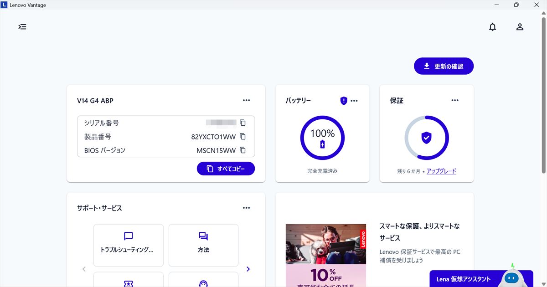This screenshot has width=547, height=287.
Task: Click product number text 82YXCTO1WW
Action: point(213,137)
